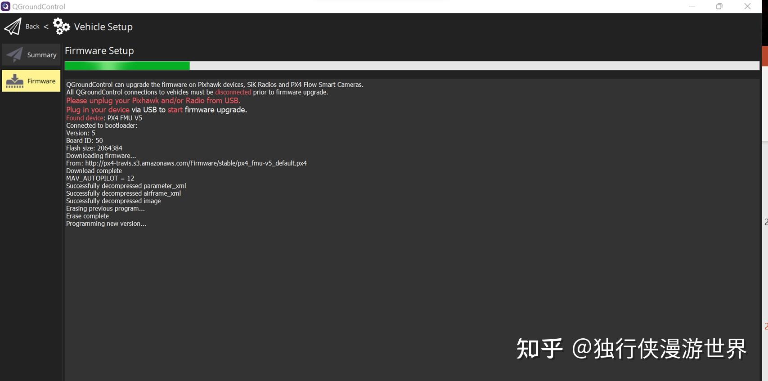Restore down the QGroundControl window
This screenshot has width=768, height=381.
click(719, 6)
